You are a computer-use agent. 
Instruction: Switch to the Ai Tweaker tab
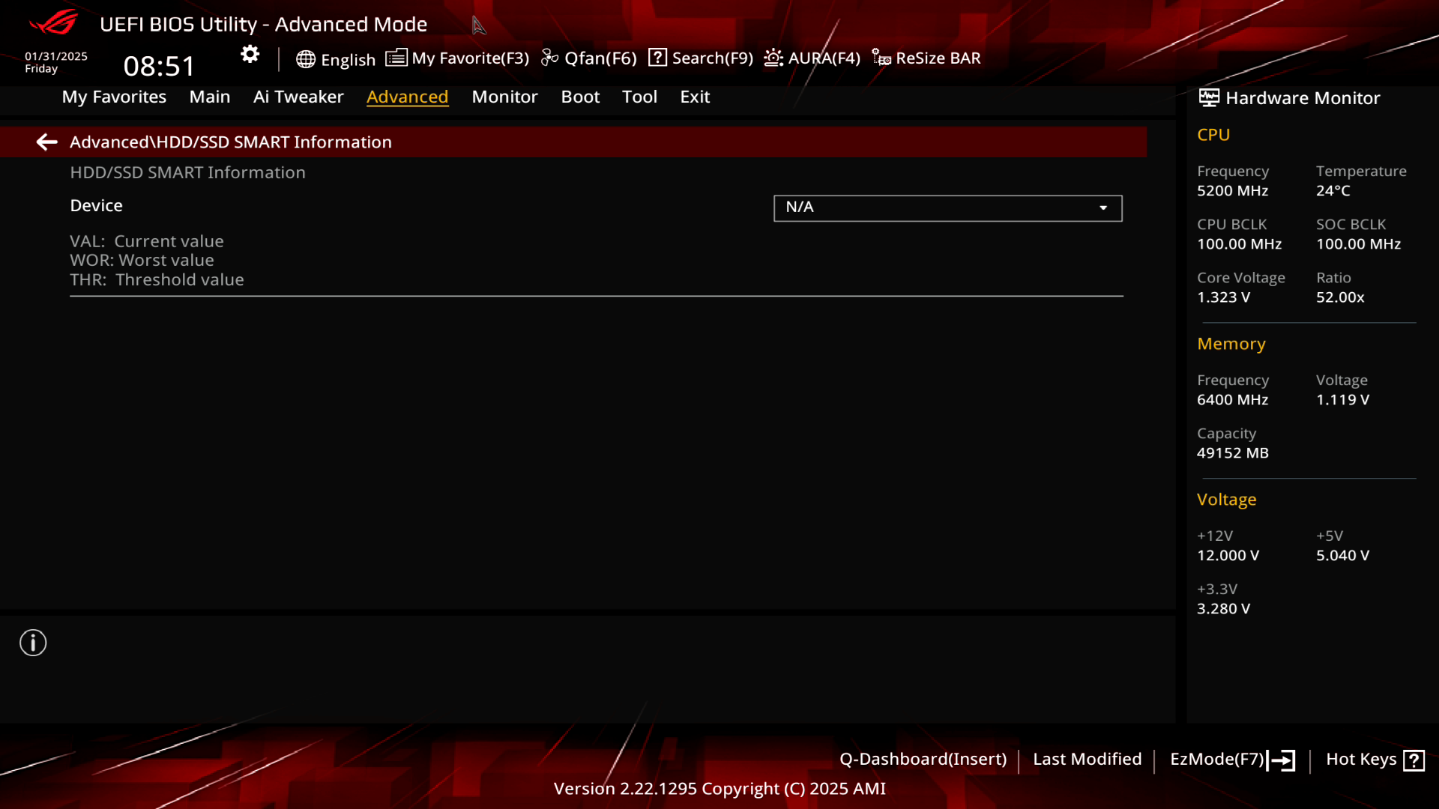click(298, 97)
